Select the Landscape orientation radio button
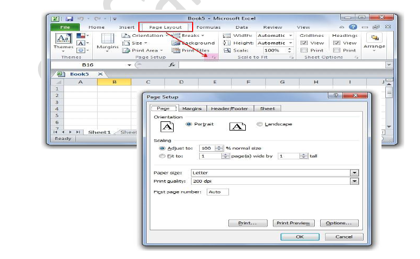 259,124
